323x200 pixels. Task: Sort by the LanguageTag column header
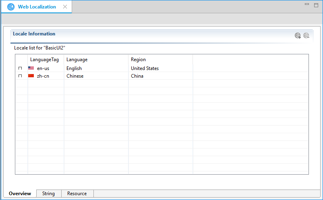(x=44, y=60)
